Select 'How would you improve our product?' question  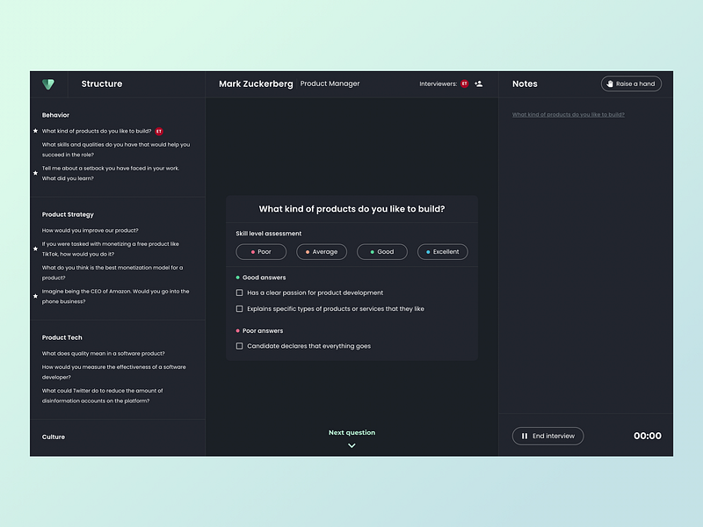pyautogui.click(x=91, y=230)
